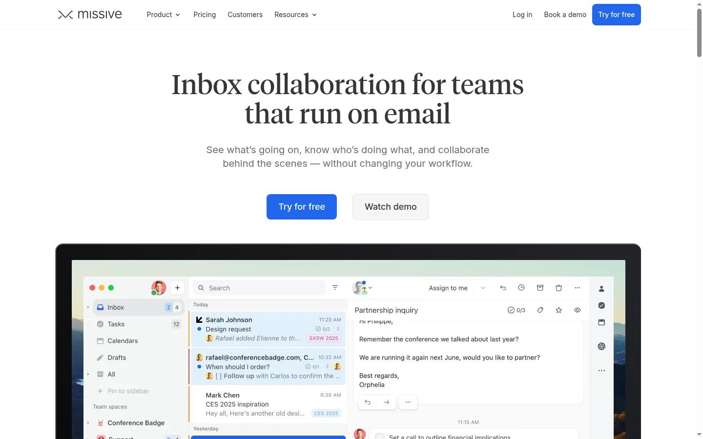
Task: Click the SXSW 2025 label tag
Action: coord(324,338)
